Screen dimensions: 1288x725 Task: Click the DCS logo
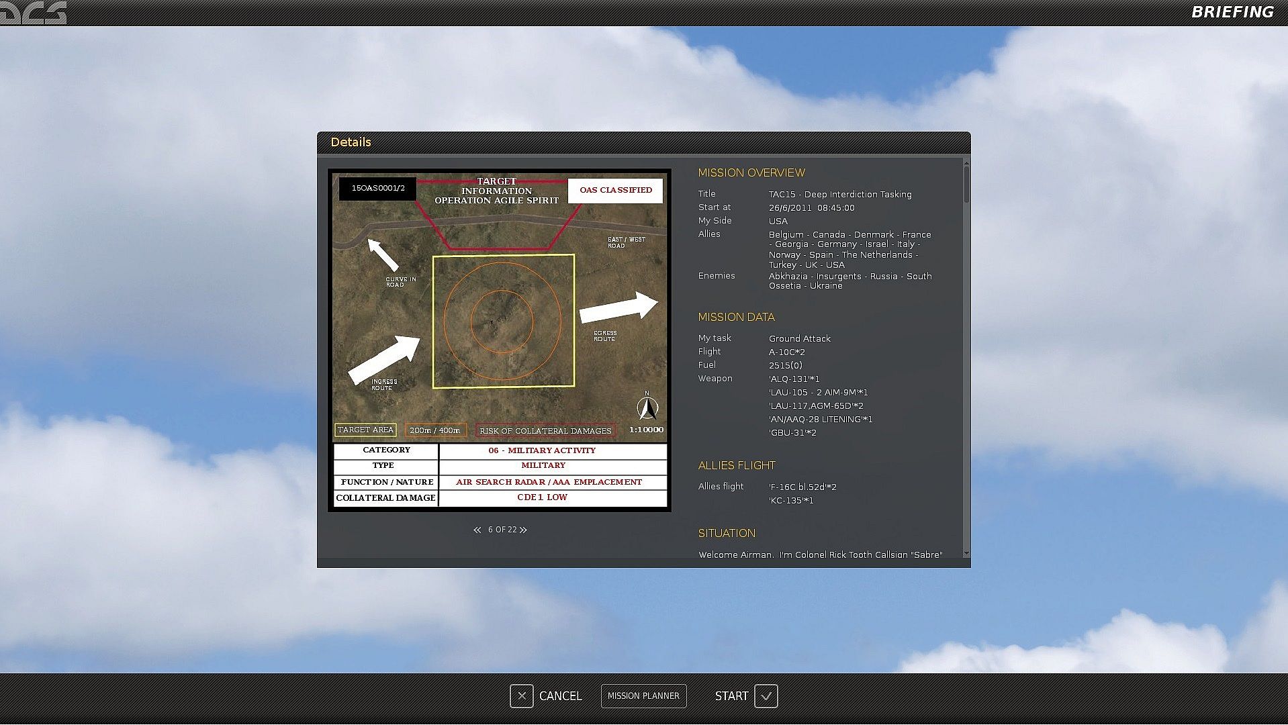coord(34,13)
